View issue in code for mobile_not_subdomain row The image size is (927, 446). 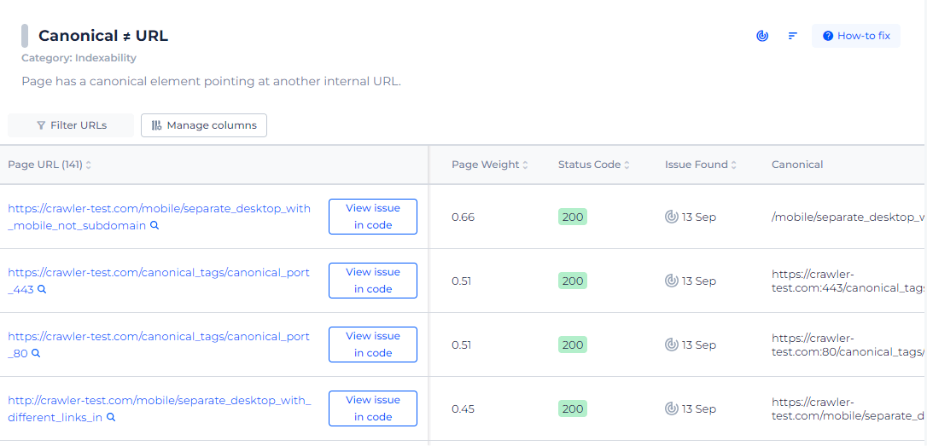click(373, 217)
